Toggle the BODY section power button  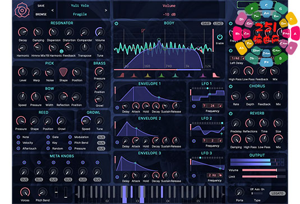click(116, 24)
